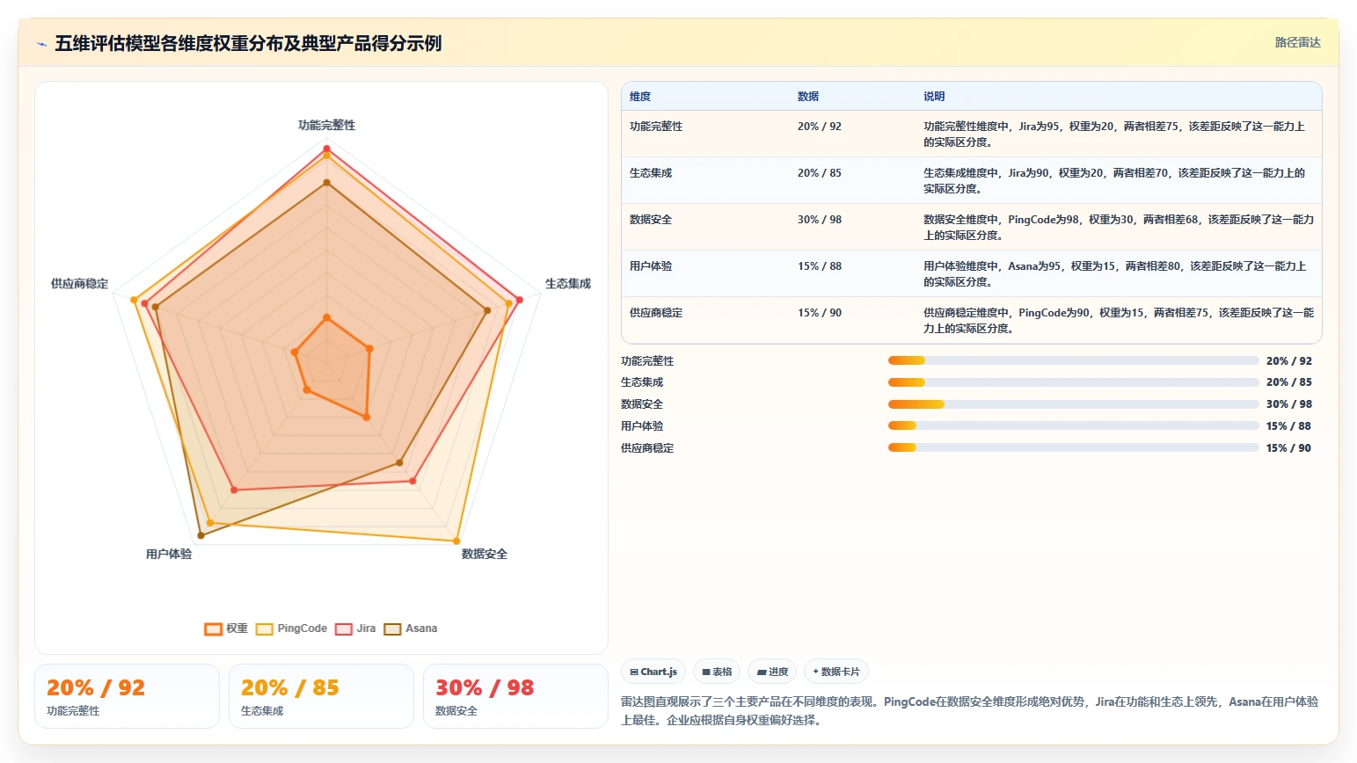Viewport: 1357px width, 763px height.
Task: Click the 15% / 88 progress value label
Action: click(1289, 426)
